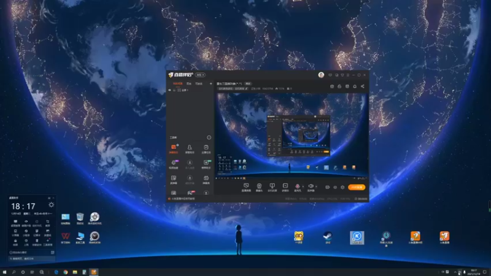491x276 pixels.
Task: Open the desktop widget menu icon next to close
Action: [x=49, y=197]
